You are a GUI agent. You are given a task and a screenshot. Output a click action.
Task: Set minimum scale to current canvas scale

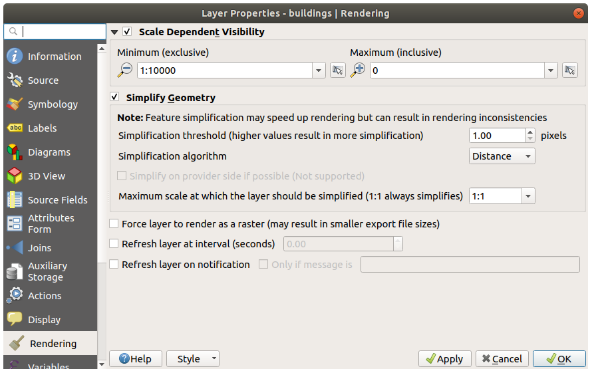pos(338,70)
